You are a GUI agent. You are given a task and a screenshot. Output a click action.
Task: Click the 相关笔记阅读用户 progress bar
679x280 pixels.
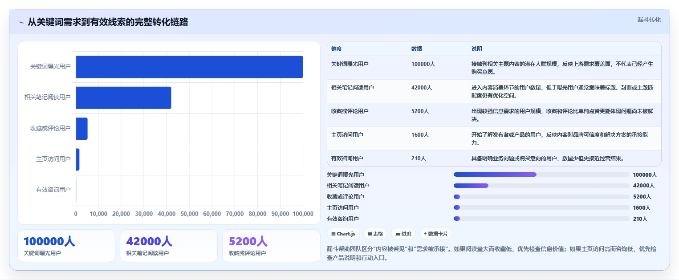click(541, 186)
